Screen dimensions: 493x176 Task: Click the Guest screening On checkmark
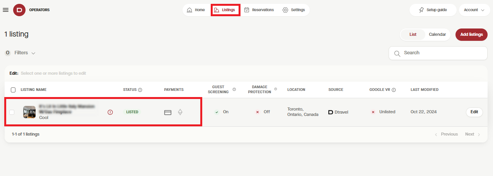pos(217,112)
